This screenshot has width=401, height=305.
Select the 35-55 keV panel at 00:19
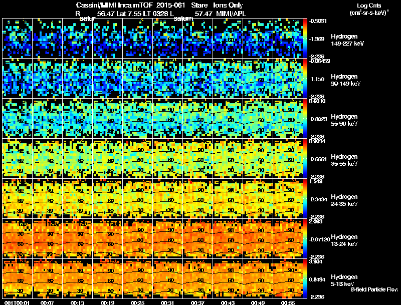(107, 159)
